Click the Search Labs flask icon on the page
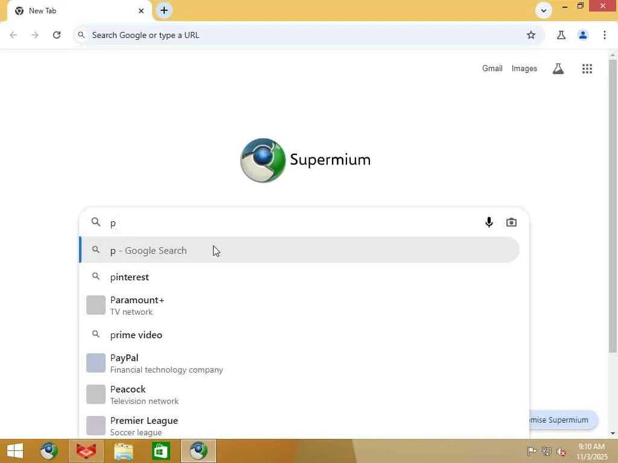 (x=558, y=69)
